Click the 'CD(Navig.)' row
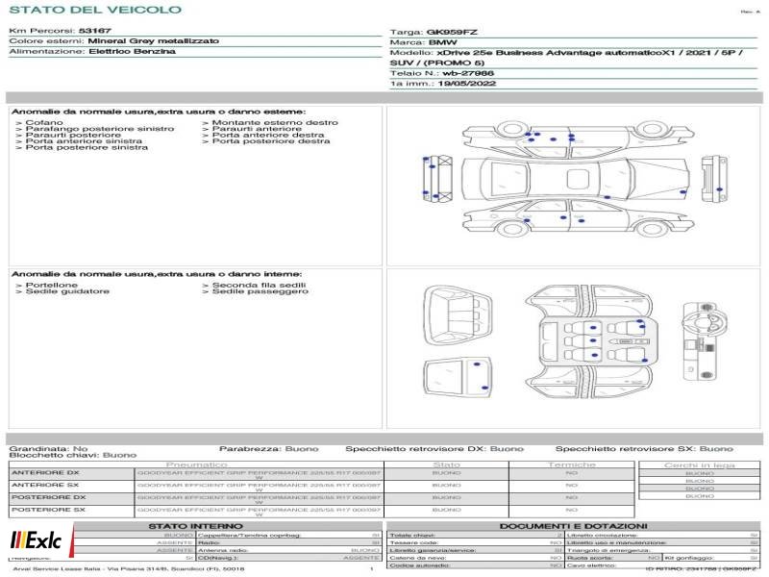769x577 pixels. click(x=289, y=558)
